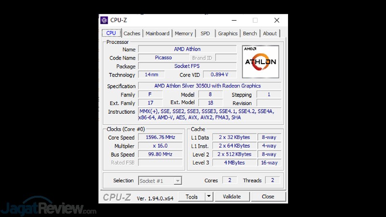
Task: Click the Core Speed value field
Action: [x=160, y=137]
